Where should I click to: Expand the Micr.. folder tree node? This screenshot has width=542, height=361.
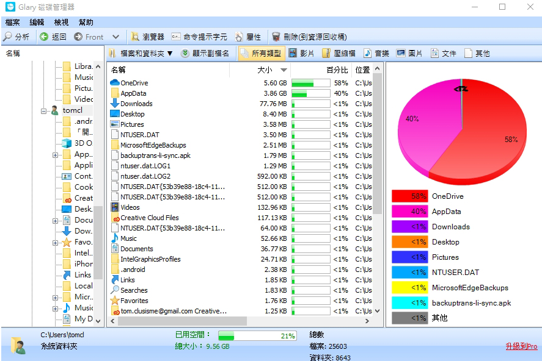tap(55, 298)
